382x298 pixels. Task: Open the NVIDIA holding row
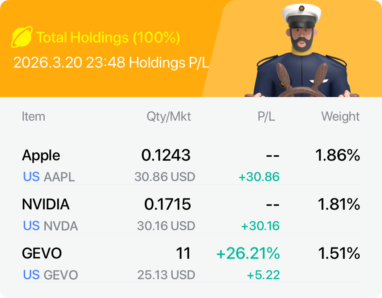click(46, 205)
